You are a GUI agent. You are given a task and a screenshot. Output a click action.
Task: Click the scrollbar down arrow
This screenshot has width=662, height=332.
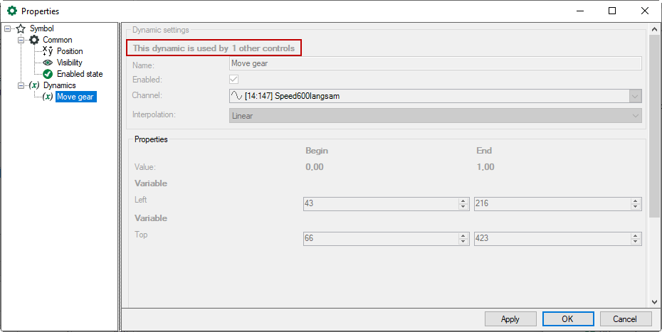coord(654,302)
